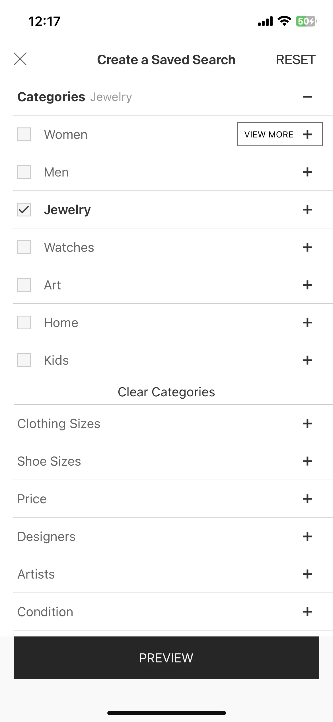333x722 pixels.
Task: Close the Create a Saved Search screen
Action: coord(20,59)
